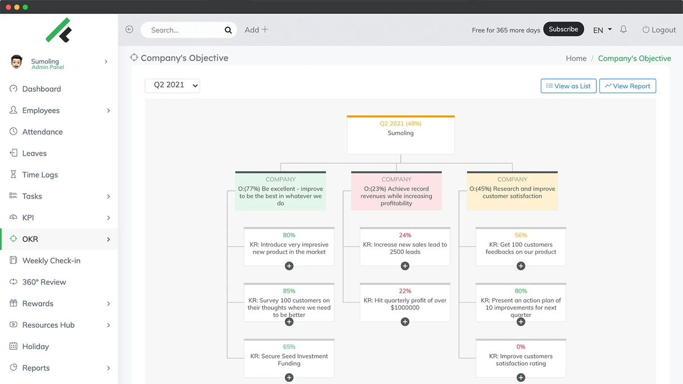Add item under Secure Seed Investment Funding KR
The width and height of the screenshot is (683, 384).
click(289, 377)
